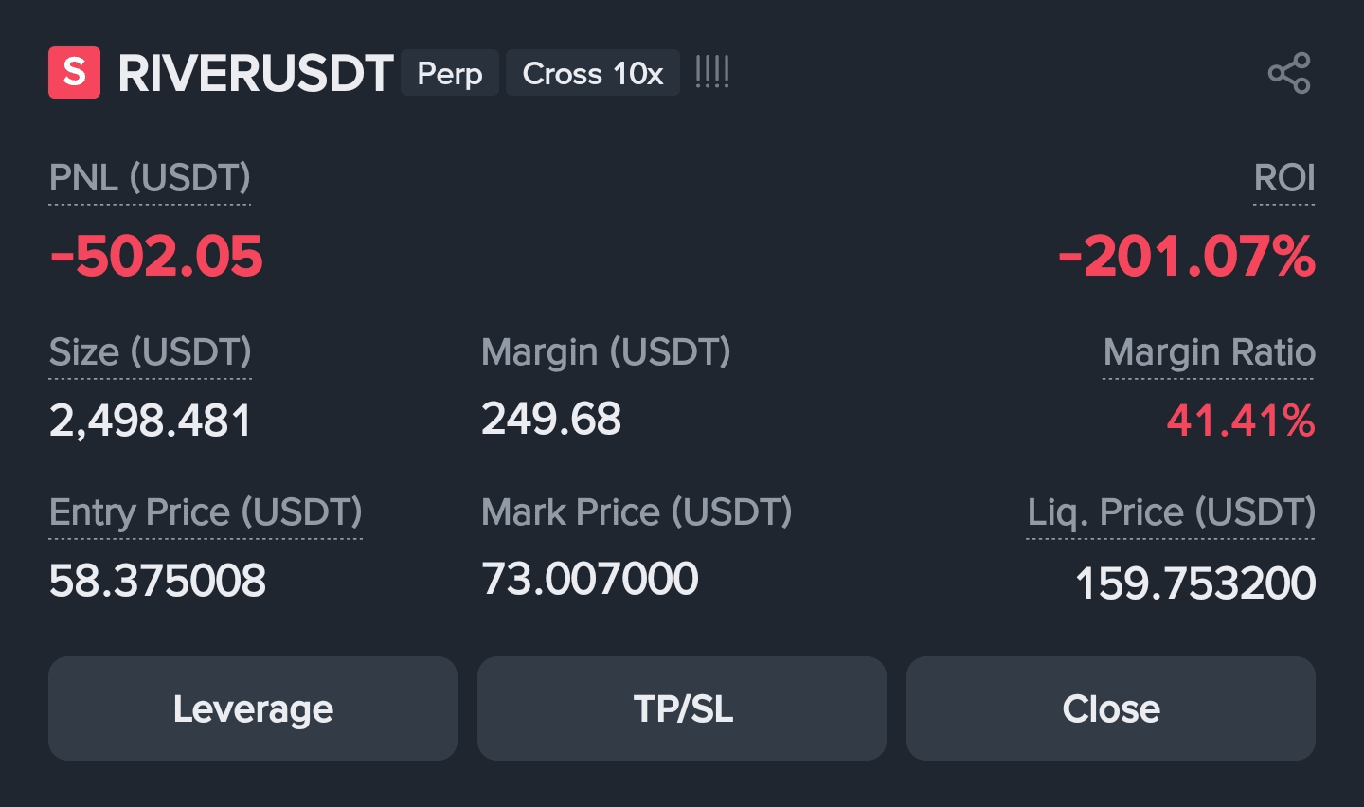The image size is (1364, 807).
Task: Click the Entry Price (USDT) label
Action: [206, 512]
